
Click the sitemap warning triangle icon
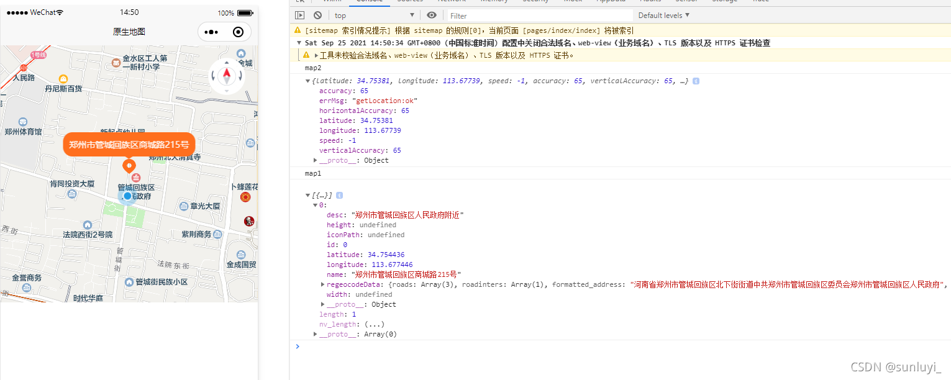tap(298, 30)
